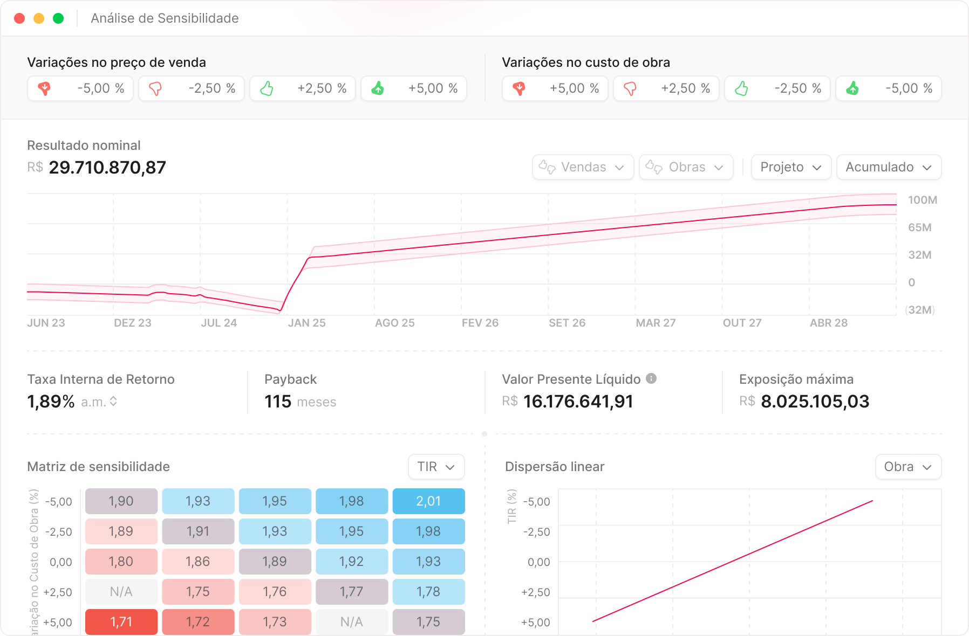This screenshot has width=969, height=636.
Task: Click the red thumbs-down icon for construction cost +5,00 %
Action: [519, 88]
